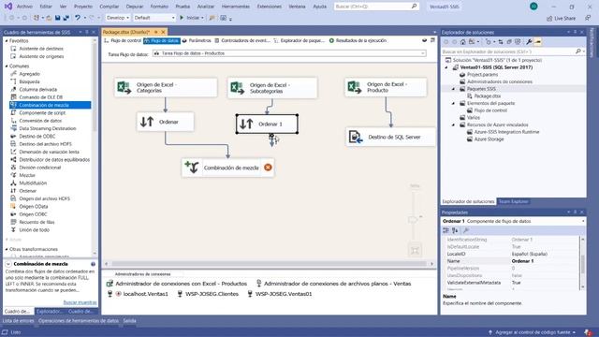Screen dimensions: 599x337
Task: Pick División condicional toolbox item
Action: pos(39,168)
